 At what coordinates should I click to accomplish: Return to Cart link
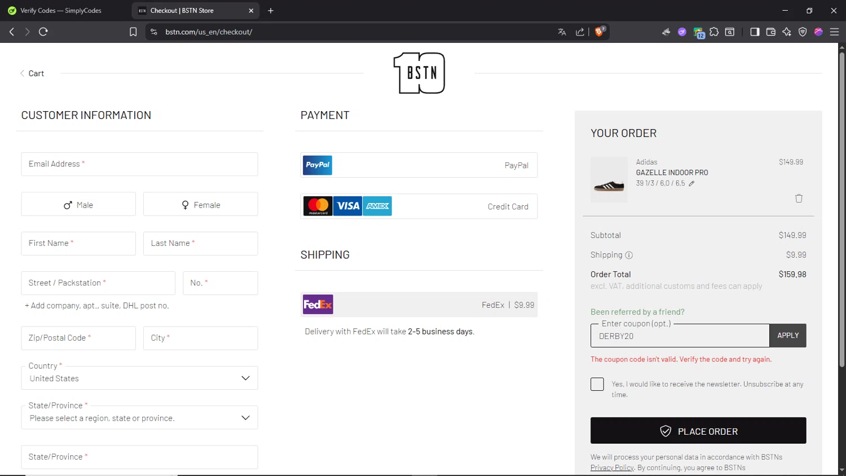click(x=32, y=73)
